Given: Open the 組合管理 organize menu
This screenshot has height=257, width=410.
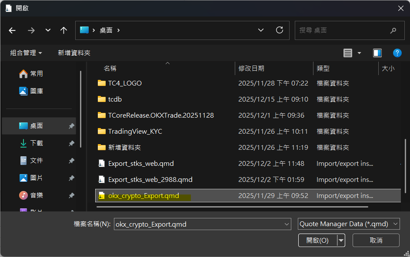Looking at the screenshot, I should coord(26,53).
